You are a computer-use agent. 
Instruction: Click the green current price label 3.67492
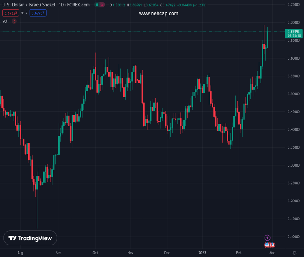pos(294,31)
